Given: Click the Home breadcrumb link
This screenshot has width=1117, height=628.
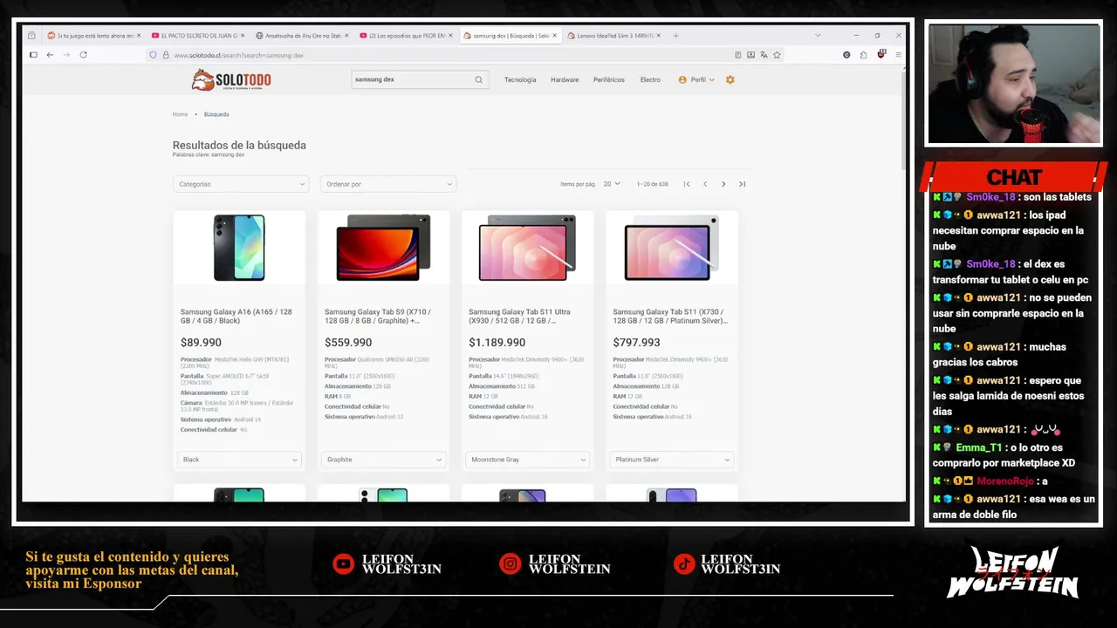Looking at the screenshot, I should 180,114.
